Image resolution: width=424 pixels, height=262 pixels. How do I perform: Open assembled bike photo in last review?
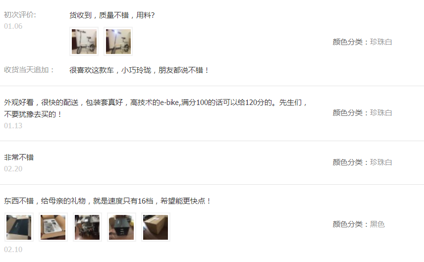pyautogui.click(x=87, y=227)
